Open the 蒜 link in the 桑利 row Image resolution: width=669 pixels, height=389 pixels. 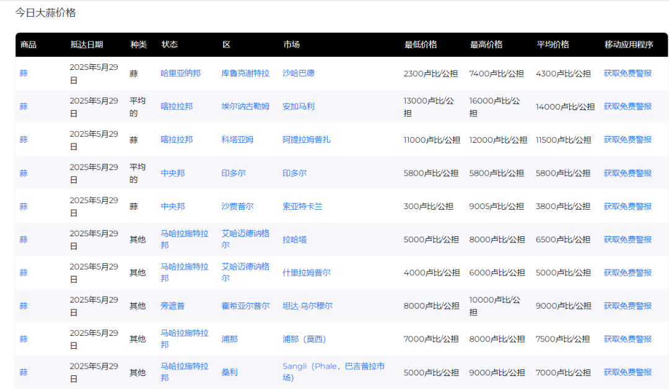click(24, 372)
